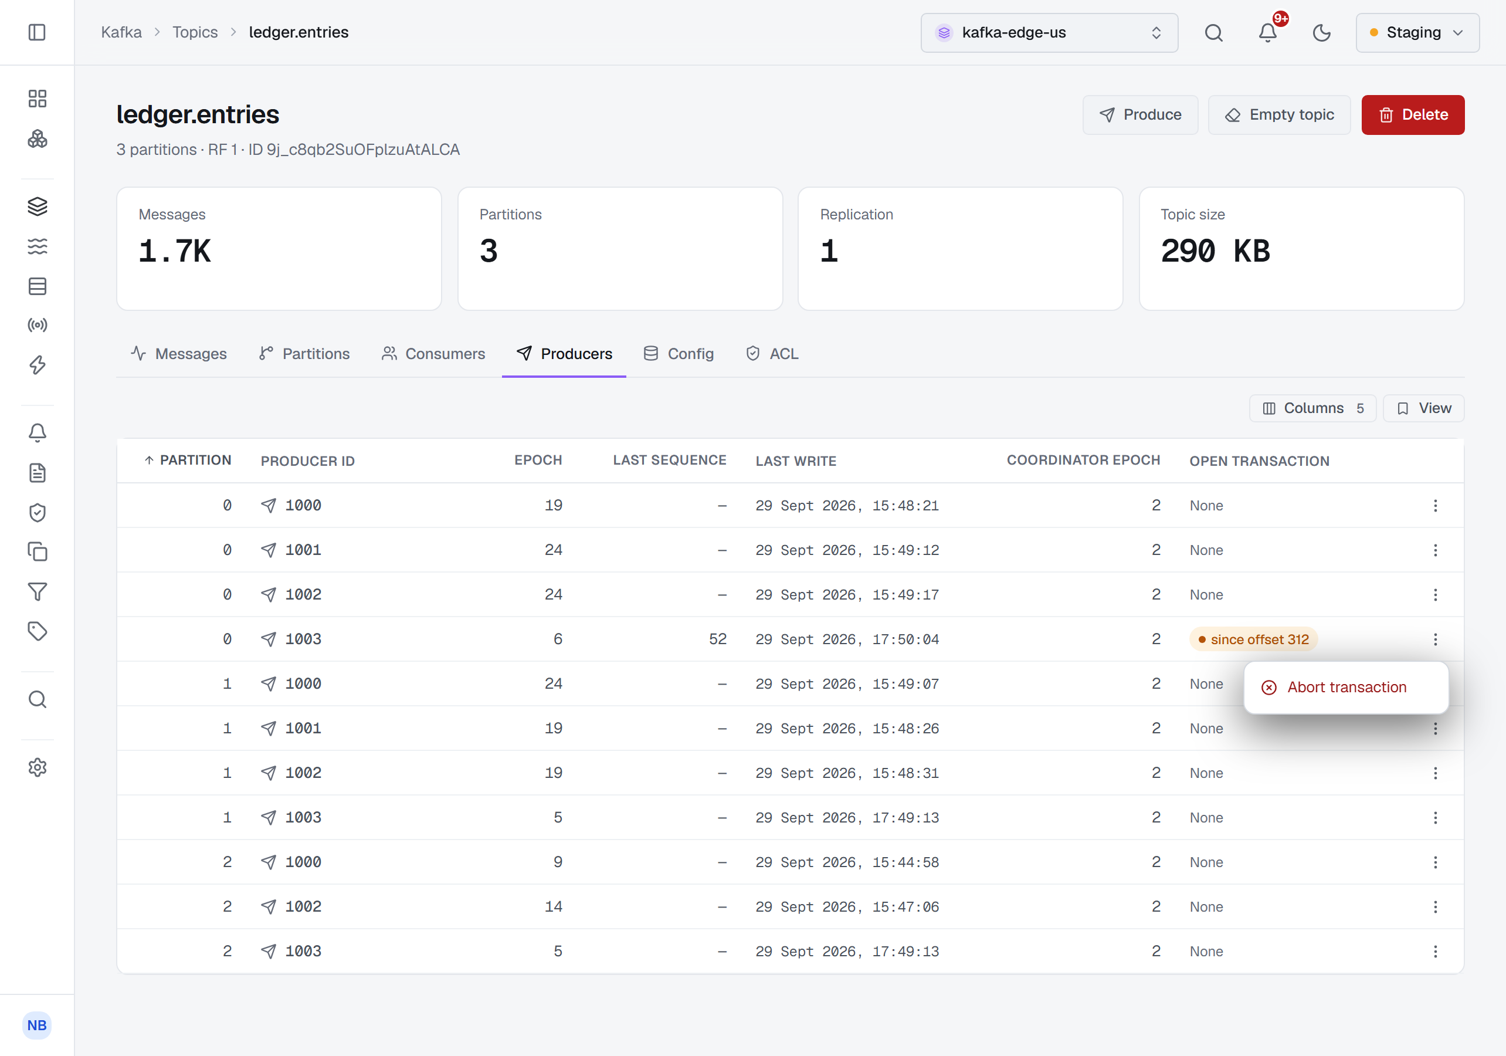This screenshot has width=1506, height=1056.
Task: Open the copy squares icon in sidebar
Action: coord(38,552)
